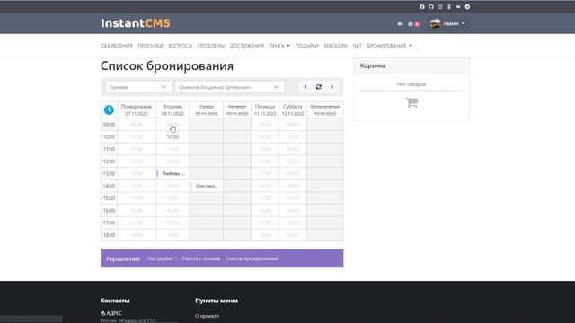Open the last round social icon in the top bar
Screen dimensions: 575x323
click(467, 6)
